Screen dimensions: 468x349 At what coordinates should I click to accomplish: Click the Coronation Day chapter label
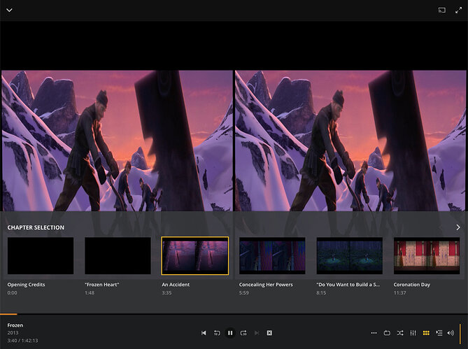(x=412, y=285)
